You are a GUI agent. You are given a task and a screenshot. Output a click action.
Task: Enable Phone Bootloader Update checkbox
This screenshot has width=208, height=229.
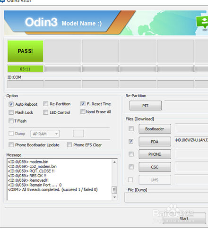point(11,145)
